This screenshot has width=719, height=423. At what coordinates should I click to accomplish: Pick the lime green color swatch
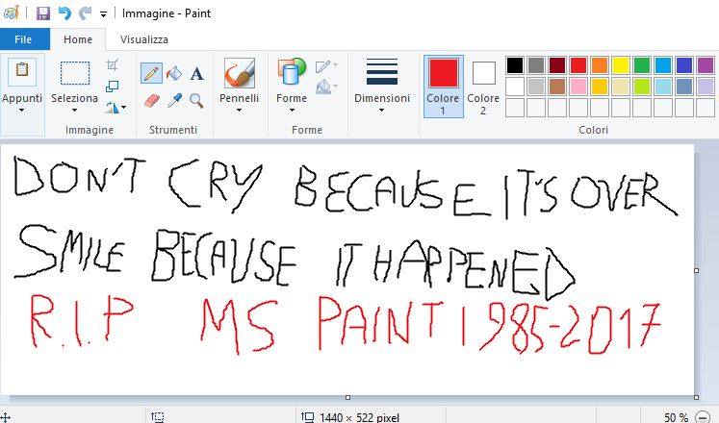(x=641, y=87)
